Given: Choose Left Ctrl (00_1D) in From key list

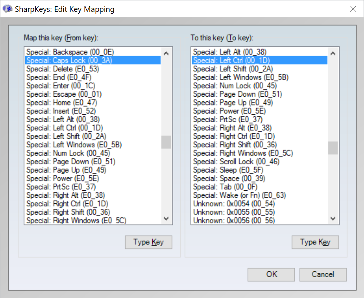Looking at the screenshot, I should tap(93, 128).
